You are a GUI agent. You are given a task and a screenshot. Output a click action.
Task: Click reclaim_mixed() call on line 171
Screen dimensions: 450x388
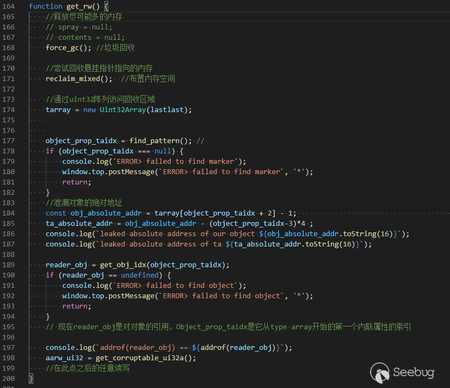[79, 78]
